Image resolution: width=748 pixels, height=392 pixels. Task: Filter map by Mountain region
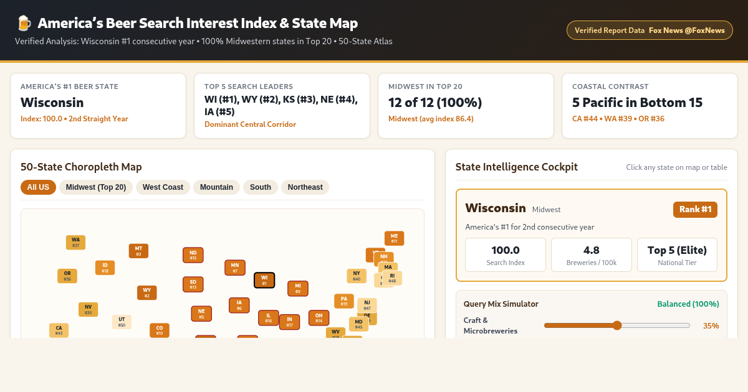(216, 187)
